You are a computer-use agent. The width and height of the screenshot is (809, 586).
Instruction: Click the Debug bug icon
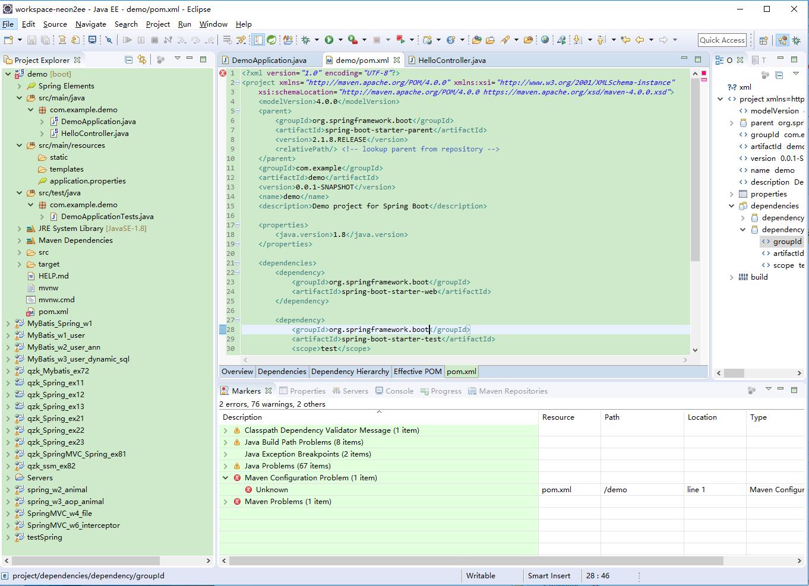[x=306, y=40]
